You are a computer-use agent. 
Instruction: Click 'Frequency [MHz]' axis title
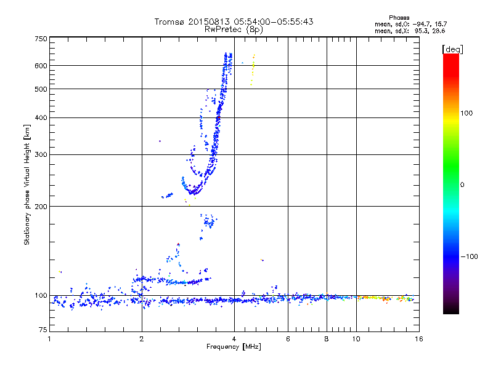click(234, 347)
